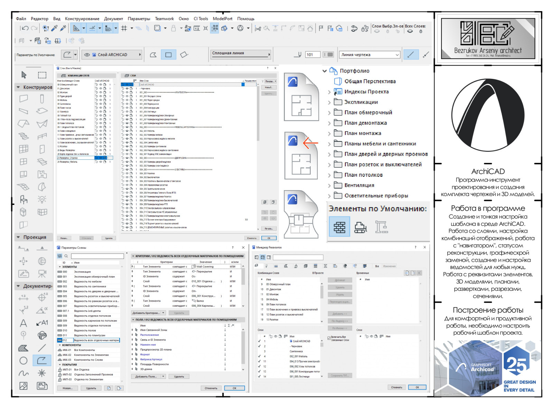Select the highlighted Polyline tool
This screenshot has width=553, height=408.
pos(42,361)
